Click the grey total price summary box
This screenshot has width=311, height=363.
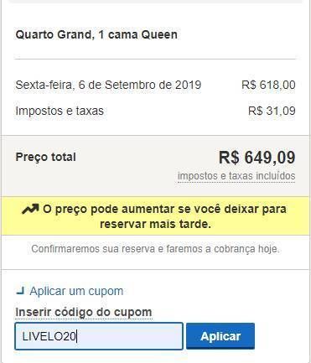155,166
